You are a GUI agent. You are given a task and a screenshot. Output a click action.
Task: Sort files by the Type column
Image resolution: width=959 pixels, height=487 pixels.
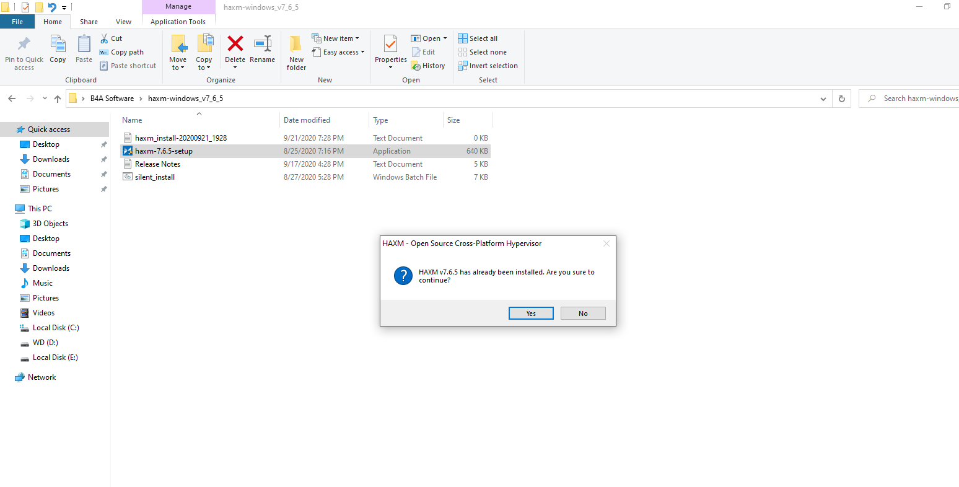pyautogui.click(x=380, y=120)
